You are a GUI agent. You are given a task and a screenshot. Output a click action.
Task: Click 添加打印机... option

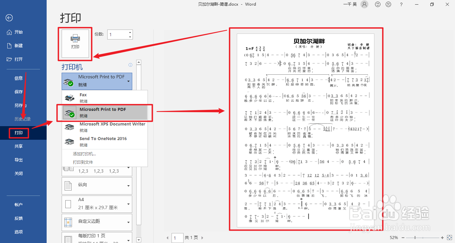pos(85,154)
